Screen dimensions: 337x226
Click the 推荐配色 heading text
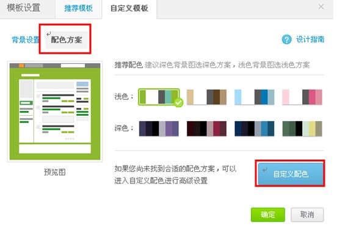pos(129,65)
